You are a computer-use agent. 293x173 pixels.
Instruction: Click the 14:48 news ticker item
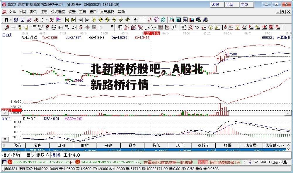pyautogui.click(x=219, y=162)
